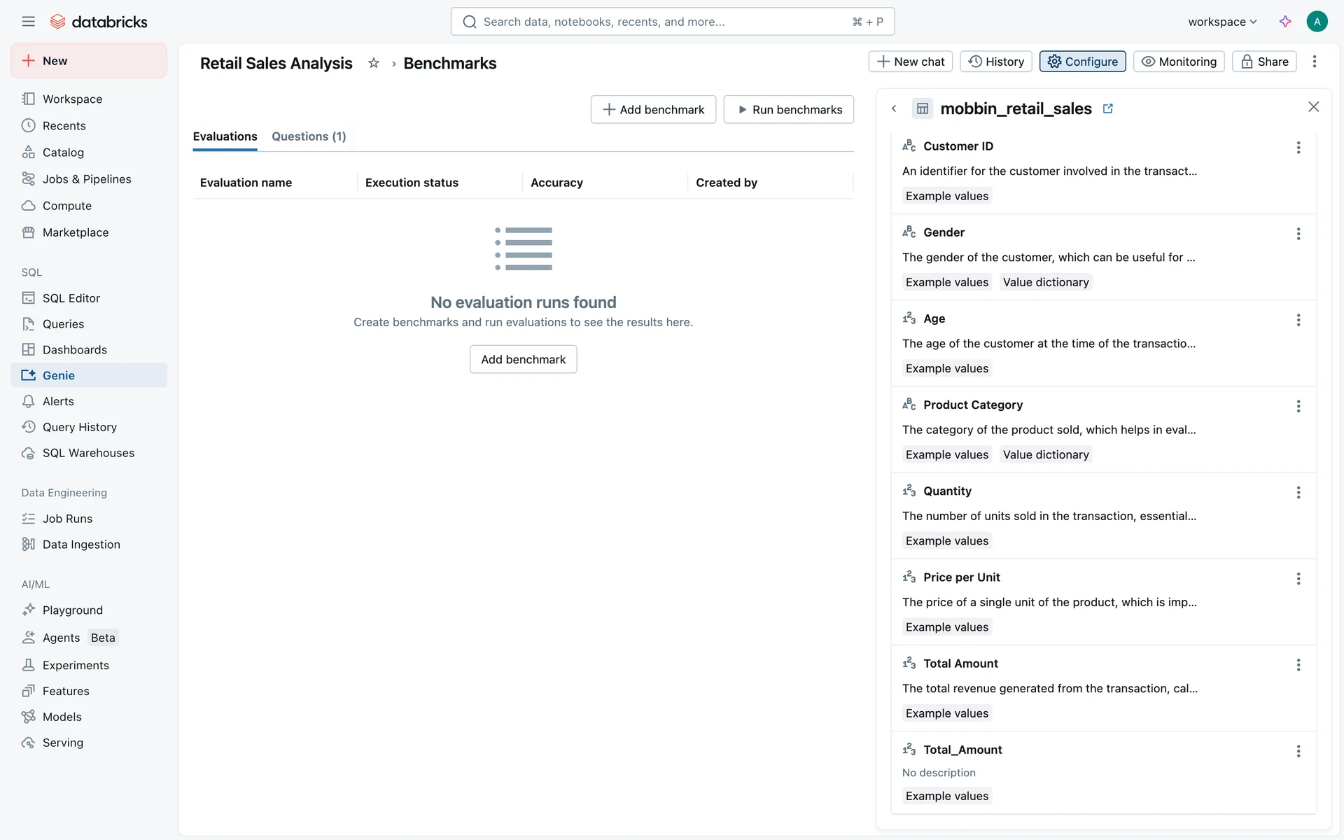
Task: Select the Evaluations tab
Action: 225,136
